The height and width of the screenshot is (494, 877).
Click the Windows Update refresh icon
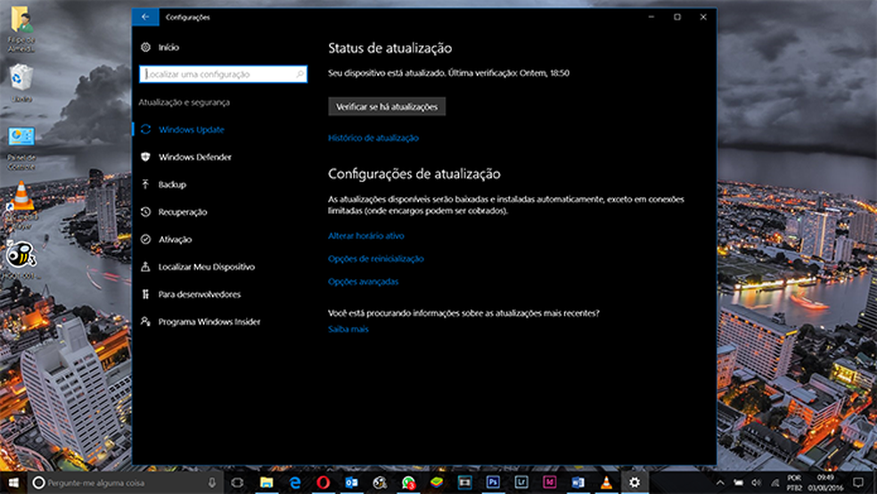click(145, 129)
